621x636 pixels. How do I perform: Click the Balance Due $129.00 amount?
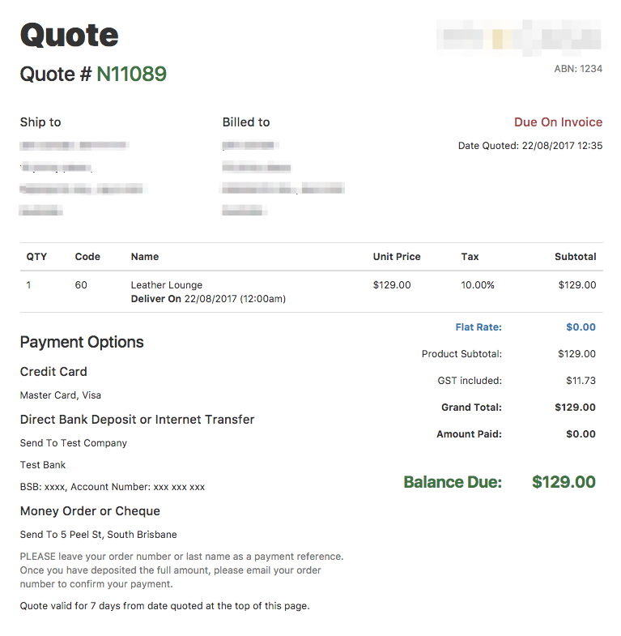point(564,482)
